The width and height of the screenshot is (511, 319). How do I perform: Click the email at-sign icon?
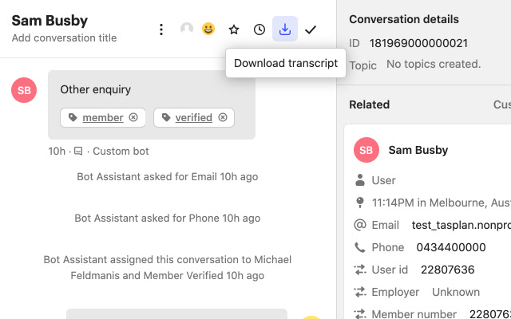360,225
